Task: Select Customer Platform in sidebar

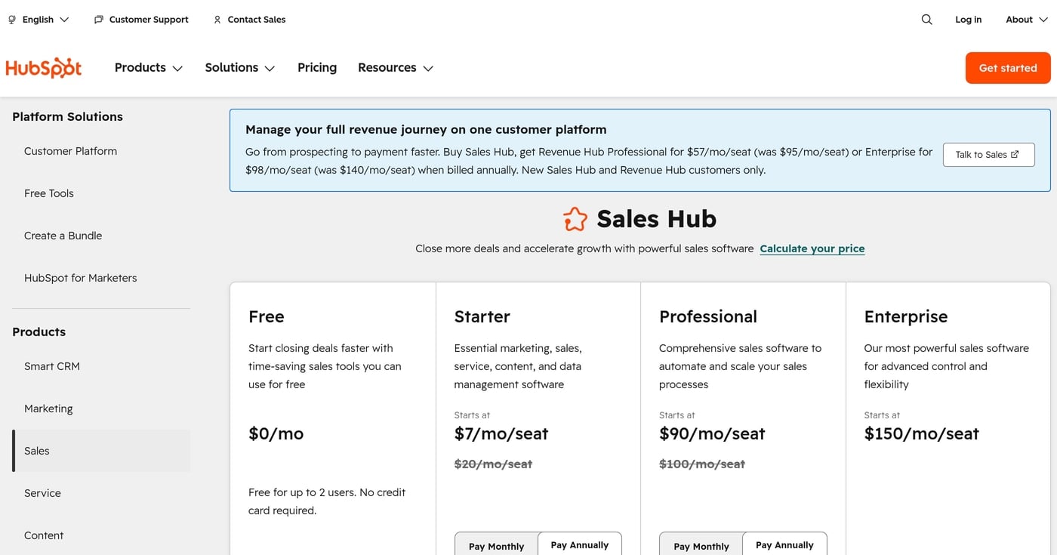Action: [70, 151]
